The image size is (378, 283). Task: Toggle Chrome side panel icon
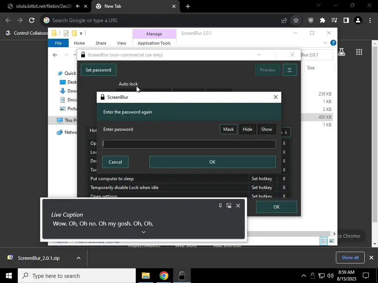[x=346, y=21]
